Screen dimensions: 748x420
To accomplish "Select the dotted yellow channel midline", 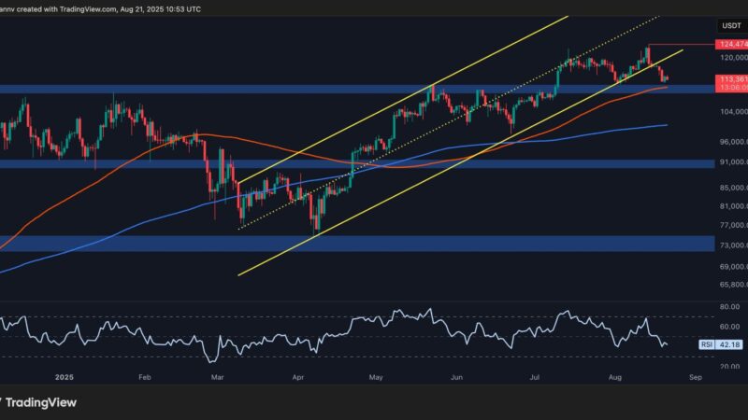I will (449, 123).
